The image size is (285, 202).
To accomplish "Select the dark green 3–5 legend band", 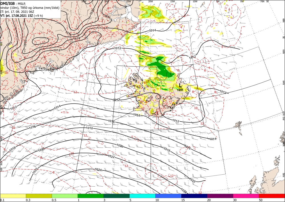I will pos(117,196).
